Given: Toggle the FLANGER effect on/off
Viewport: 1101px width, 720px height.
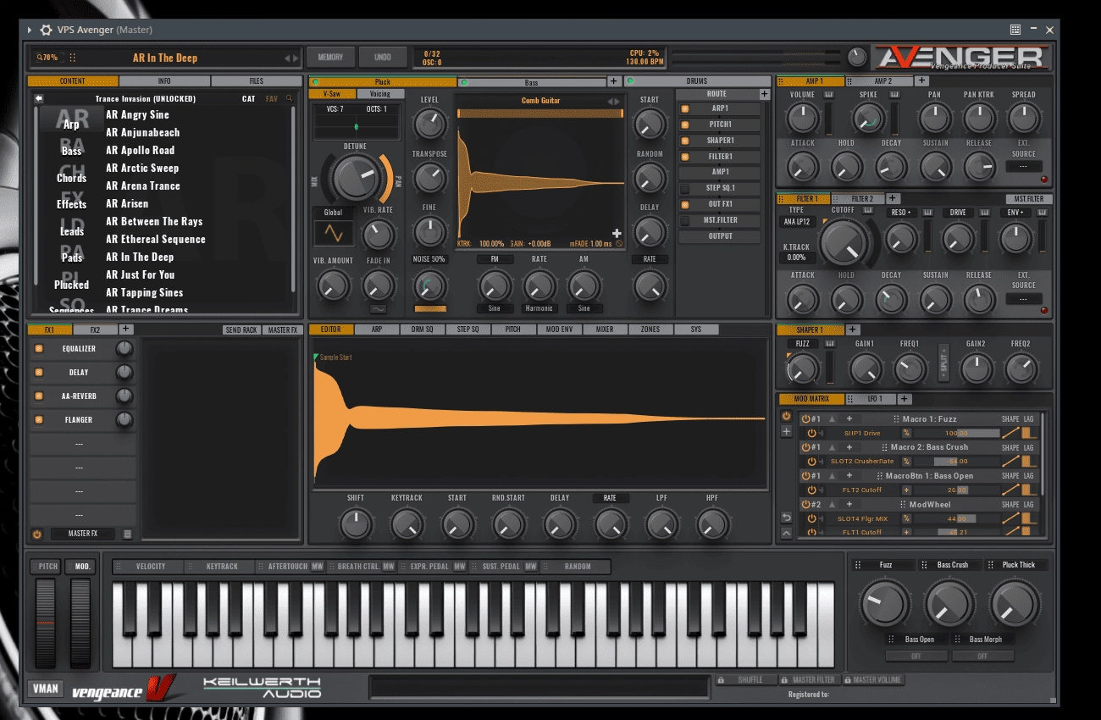Looking at the screenshot, I should 38,420.
